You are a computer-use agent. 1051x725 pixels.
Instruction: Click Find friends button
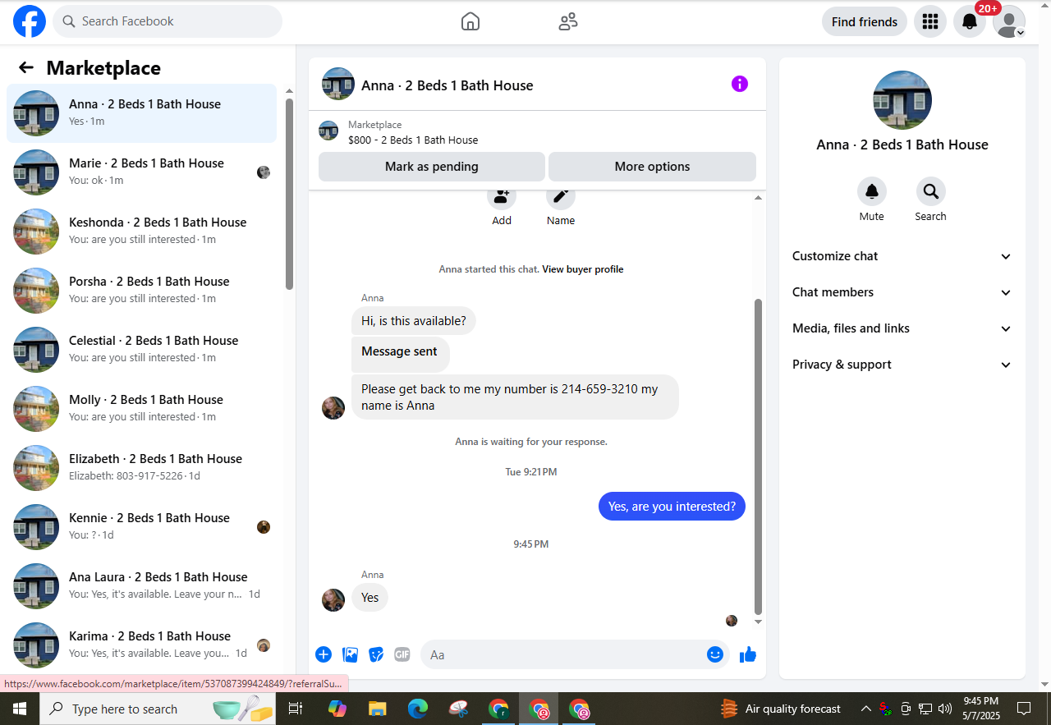(865, 22)
